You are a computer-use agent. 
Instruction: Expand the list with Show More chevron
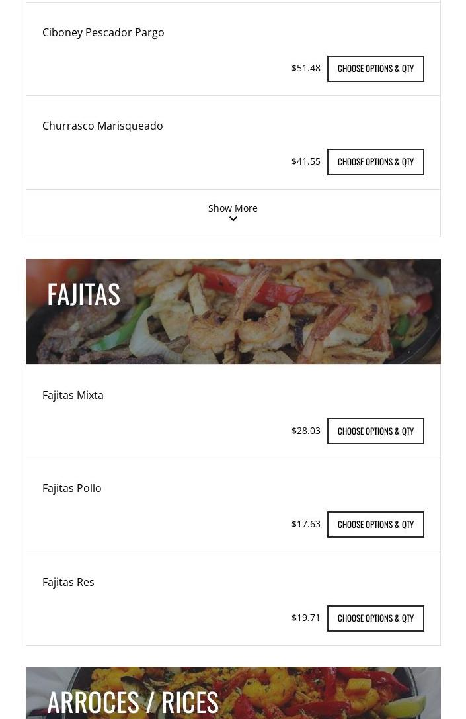pos(233,219)
